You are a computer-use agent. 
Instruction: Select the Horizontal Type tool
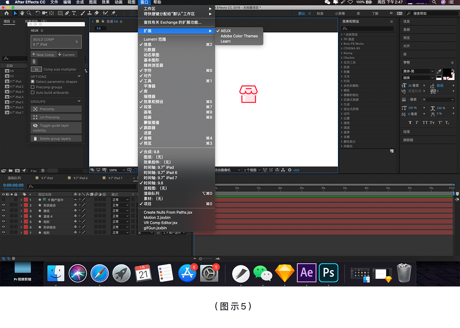click(x=74, y=13)
